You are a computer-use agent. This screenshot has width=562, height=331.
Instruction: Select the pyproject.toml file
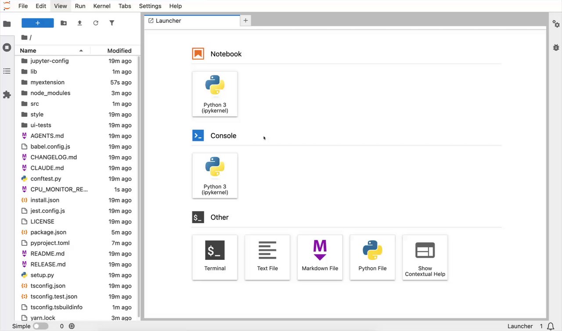(76, 243)
